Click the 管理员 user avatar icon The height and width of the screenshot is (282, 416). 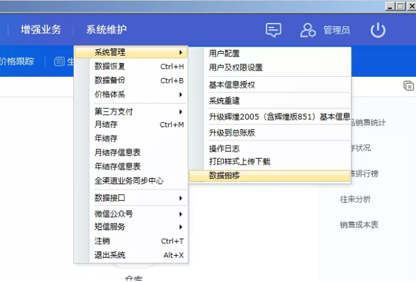tap(308, 30)
